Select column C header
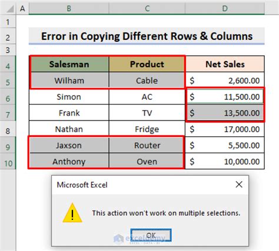Screen dimensions: 279x251 coord(147,9)
